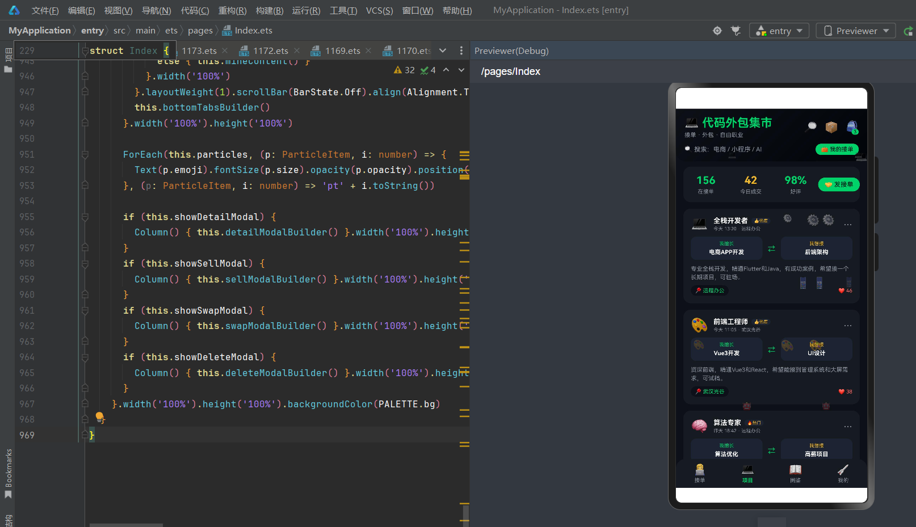Image resolution: width=916 pixels, height=527 pixels.
Task: Open the three-dot tab options menu
Action: coord(461,50)
